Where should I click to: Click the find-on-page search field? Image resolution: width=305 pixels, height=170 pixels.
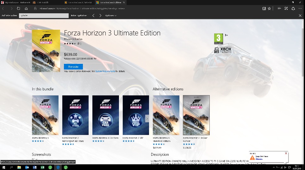pyautogui.click(x=44, y=15)
